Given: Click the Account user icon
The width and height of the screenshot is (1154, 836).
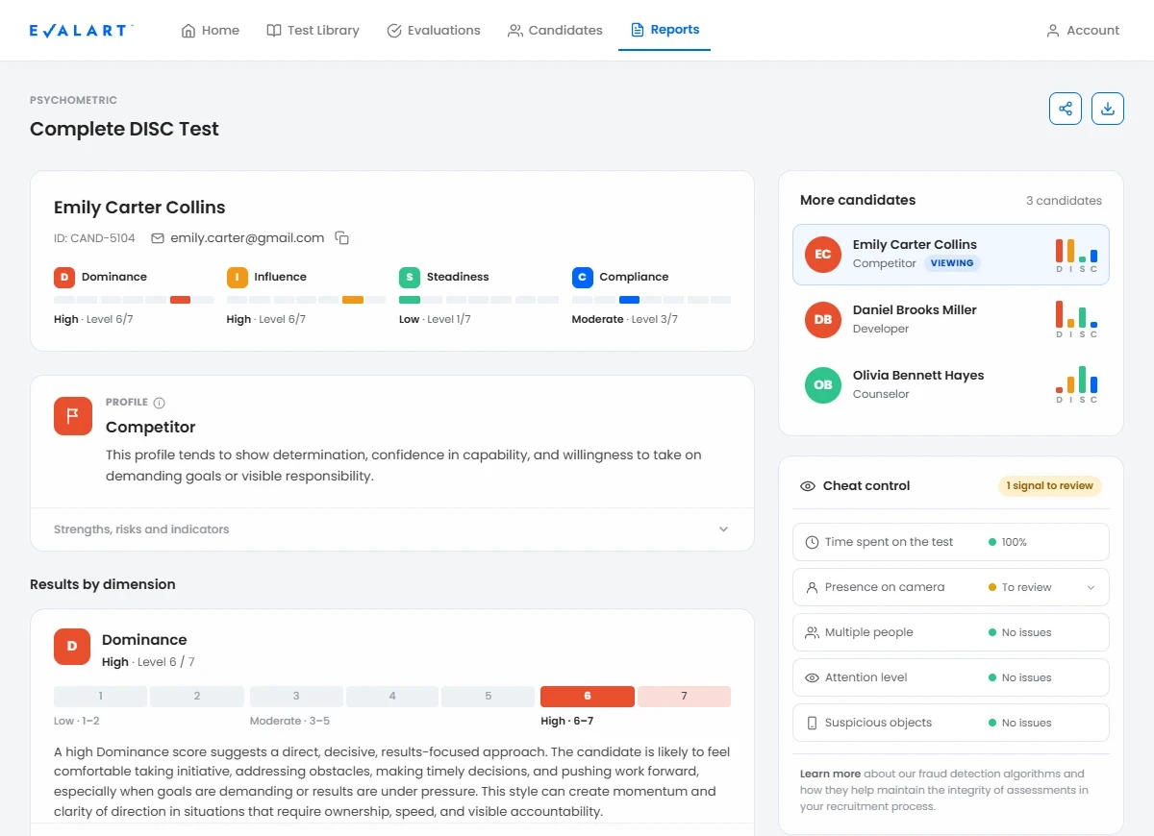Looking at the screenshot, I should [1053, 31].
